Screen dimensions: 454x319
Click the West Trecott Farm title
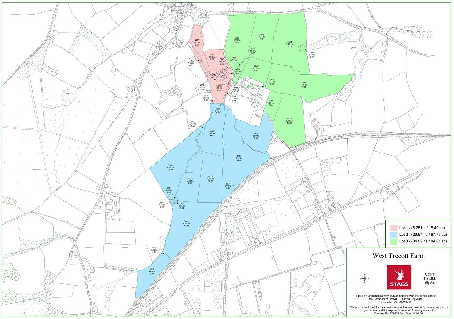[x=398, y=256]
